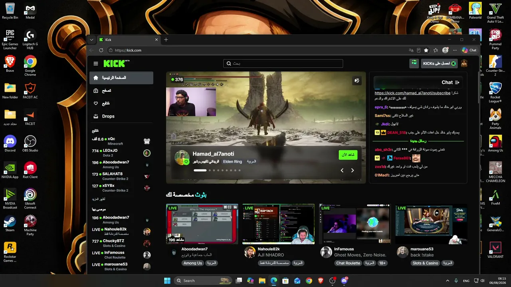Open the InFamouss stream thumbnail
Screen dimensions: 511x287
[355, 224]
